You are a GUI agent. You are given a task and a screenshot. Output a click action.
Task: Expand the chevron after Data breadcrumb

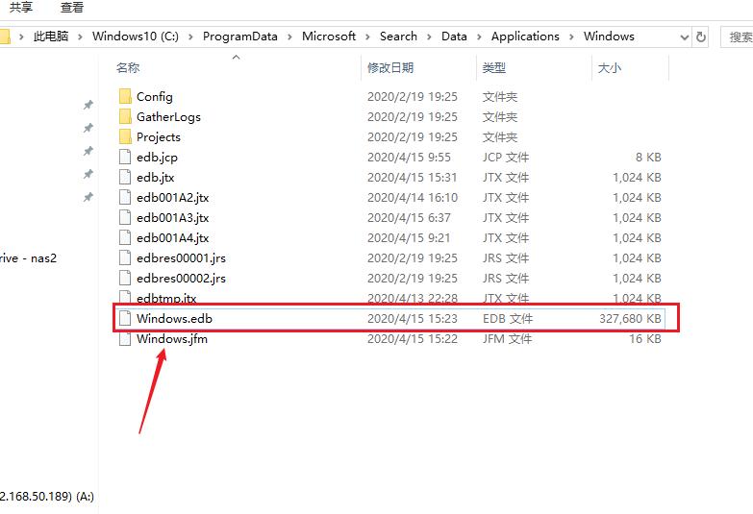click(479, 37)
